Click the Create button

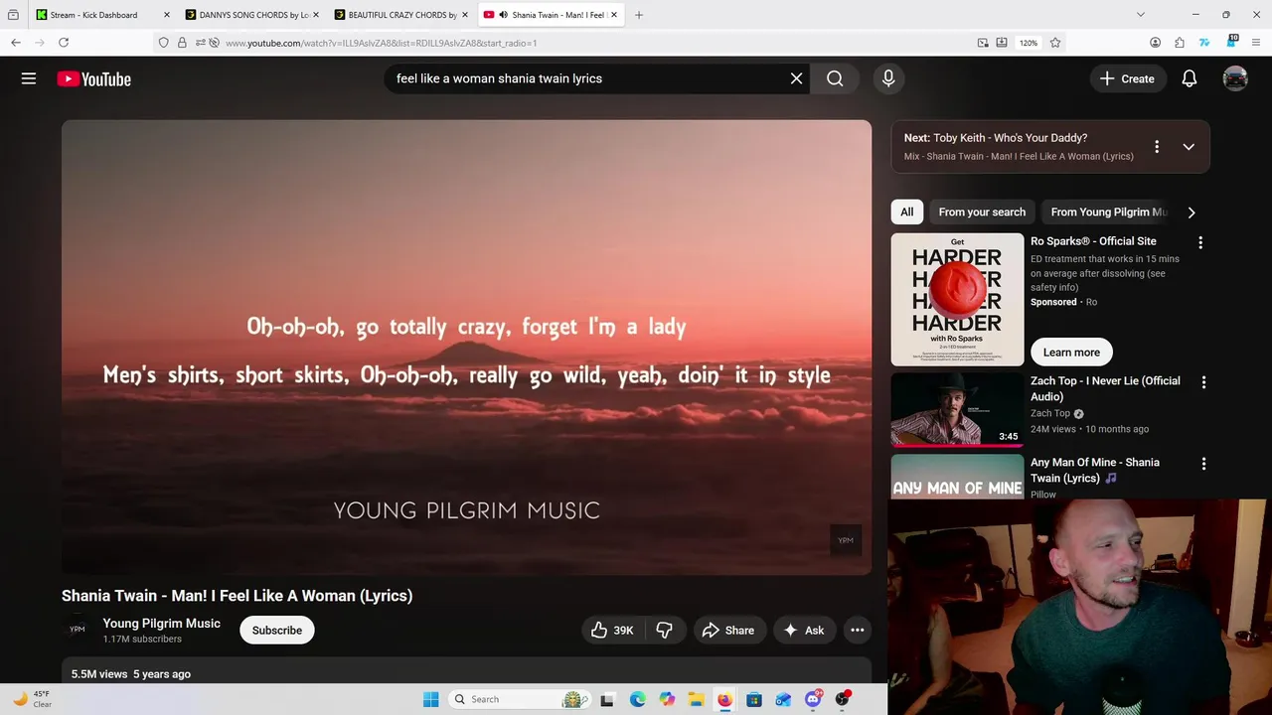(x=1127, y=78)
